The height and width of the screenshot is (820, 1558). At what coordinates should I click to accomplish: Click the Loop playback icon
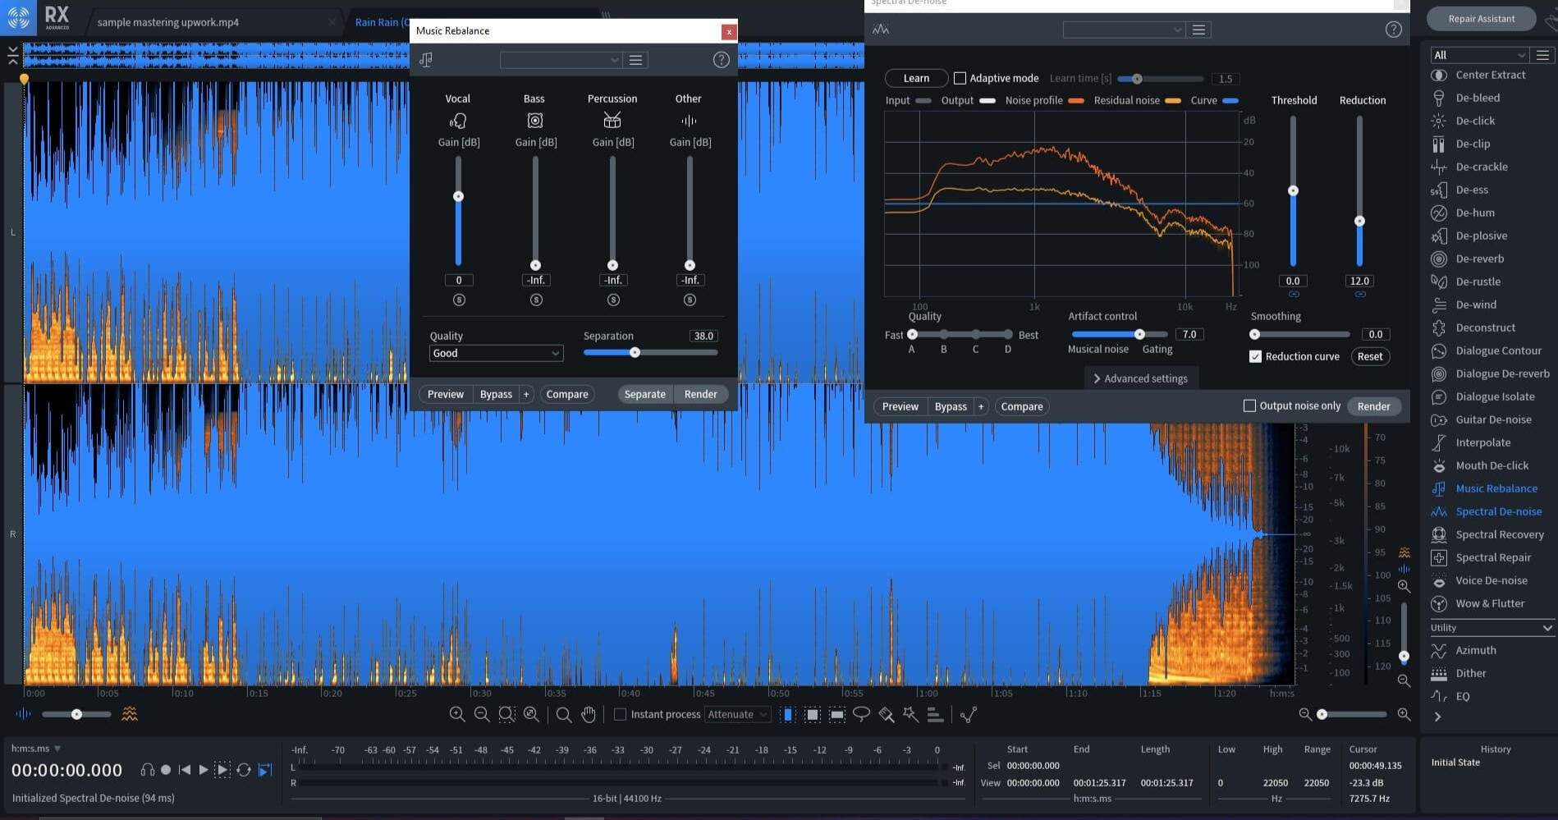click(x=244, y=770)
